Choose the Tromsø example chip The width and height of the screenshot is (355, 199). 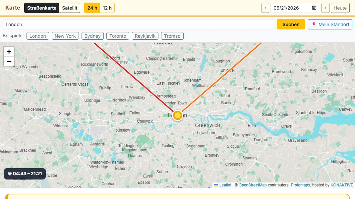tap(172, 36)
